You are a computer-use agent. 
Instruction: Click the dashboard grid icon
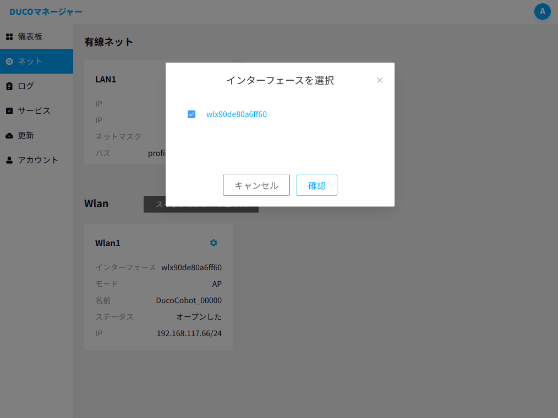9,37
